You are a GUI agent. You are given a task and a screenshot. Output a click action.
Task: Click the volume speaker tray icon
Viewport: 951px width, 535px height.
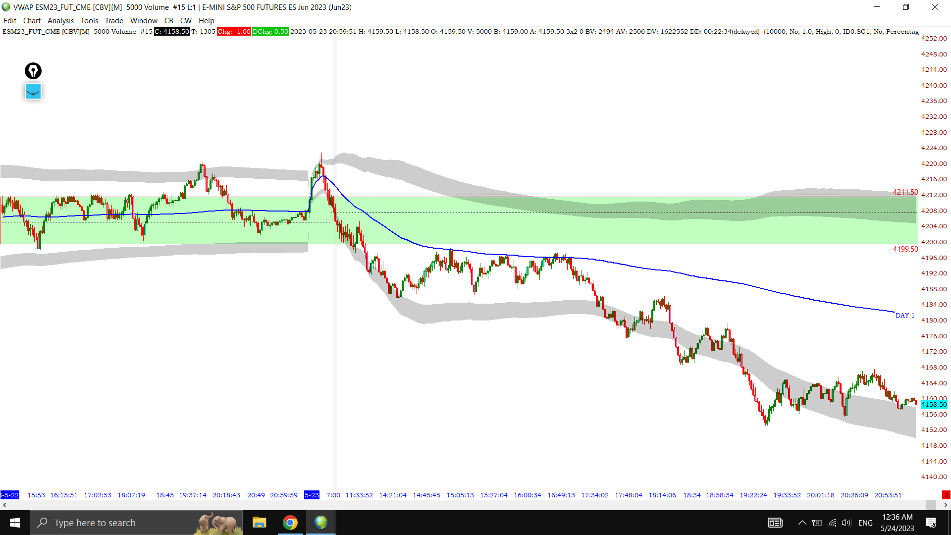coord(846,523)
